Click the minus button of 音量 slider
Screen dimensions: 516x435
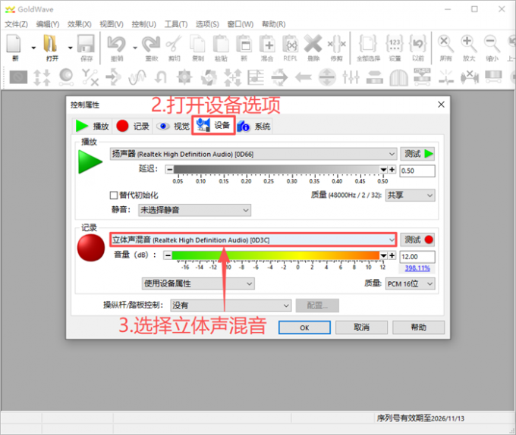coord(168,255)
